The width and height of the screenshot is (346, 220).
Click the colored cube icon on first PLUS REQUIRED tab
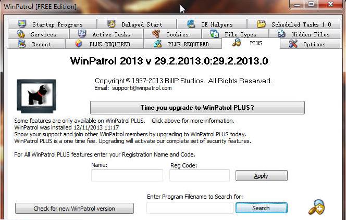pyautogui.click(x=79, y=44)
